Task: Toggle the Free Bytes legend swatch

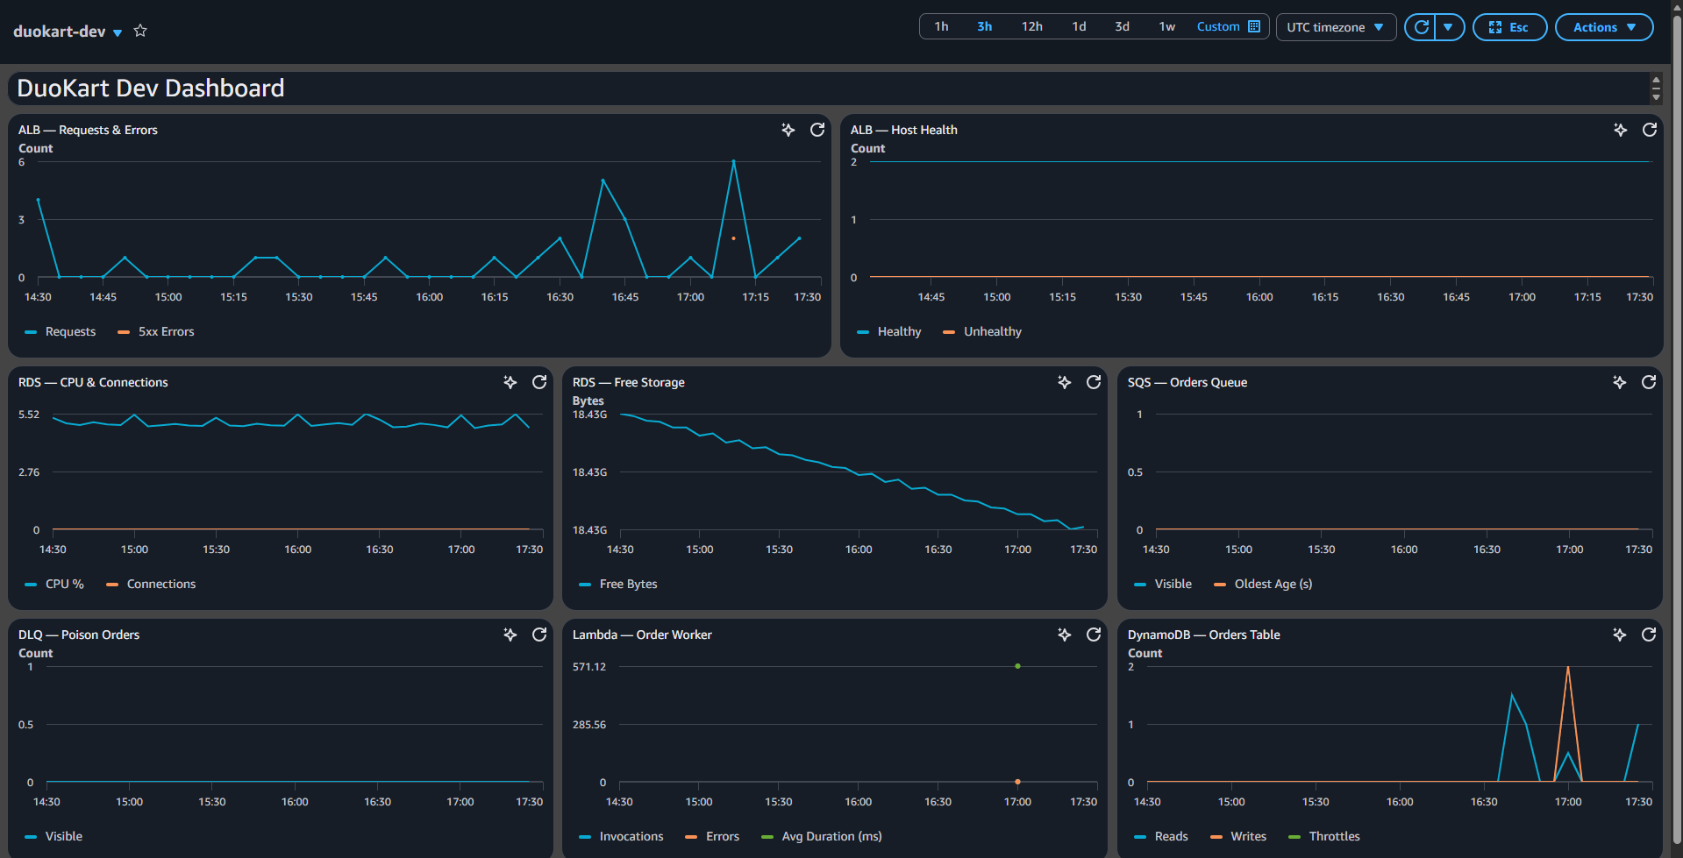Action: click(585, 585)
